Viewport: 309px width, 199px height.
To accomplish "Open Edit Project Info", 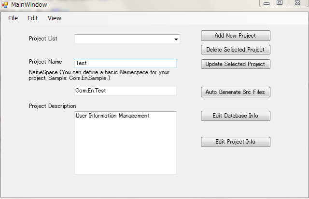I will 236,142.
